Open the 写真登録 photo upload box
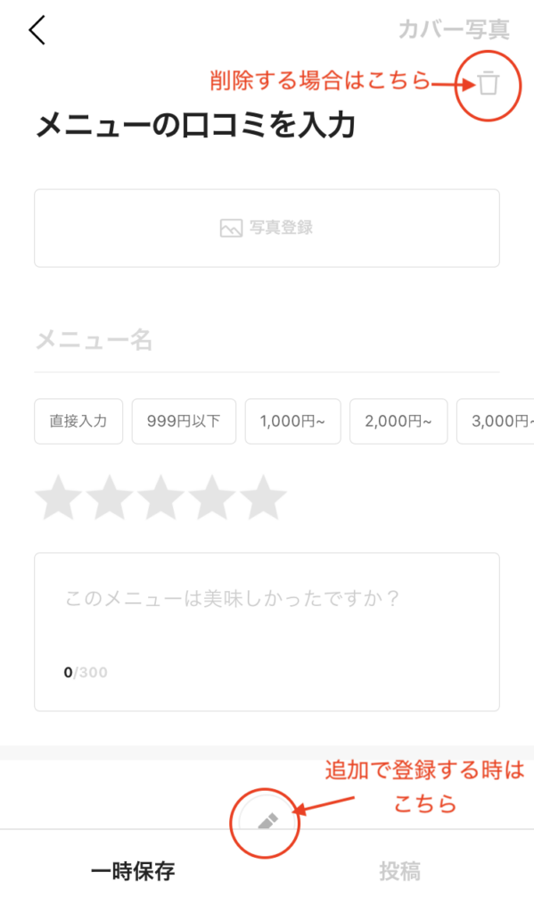The height and width of the screenshot is (914, 534). (x=267, y=228)
